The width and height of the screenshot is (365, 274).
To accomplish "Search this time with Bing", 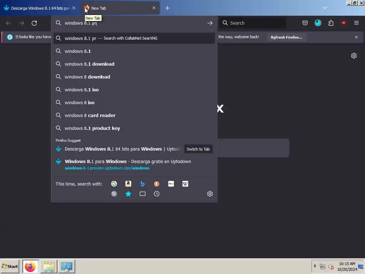I will 143,184.
